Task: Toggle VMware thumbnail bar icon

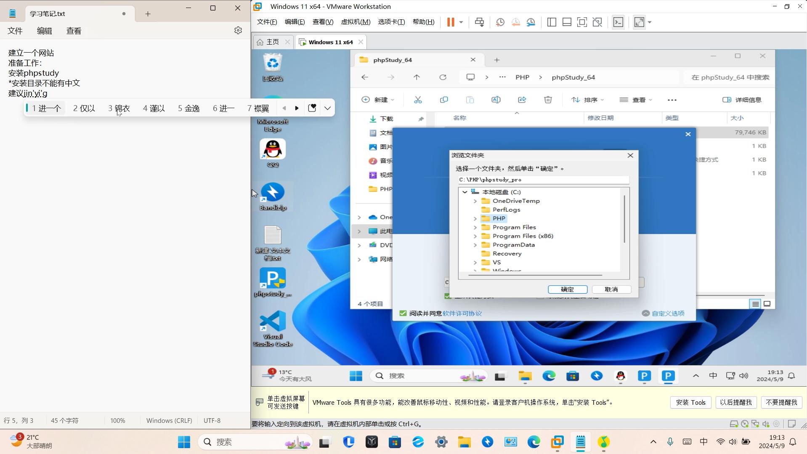Action: (x=567, y=22)
